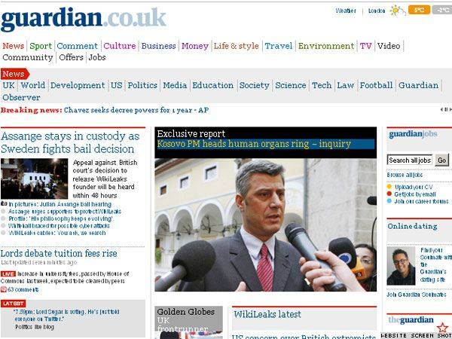Viewport: 452px width, 339px height.
Task: Open the Life & style section
Action: 237,46
